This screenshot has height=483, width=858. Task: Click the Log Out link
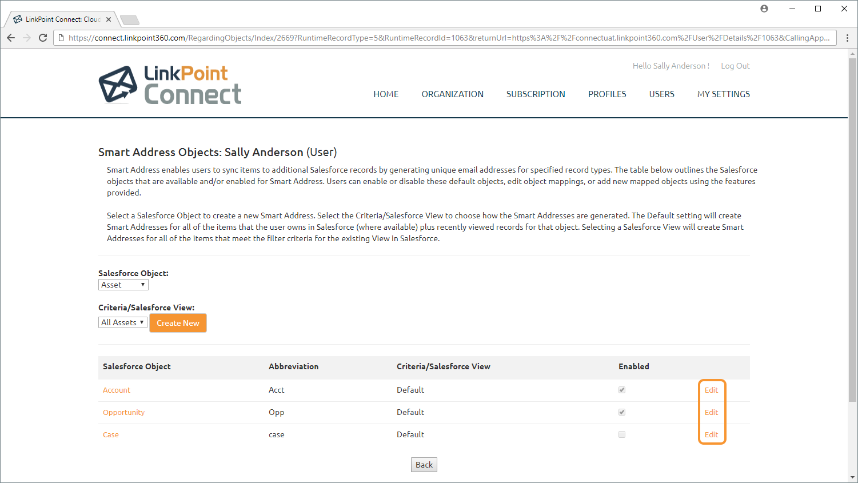pyautogui.click(x=735, y=66)
